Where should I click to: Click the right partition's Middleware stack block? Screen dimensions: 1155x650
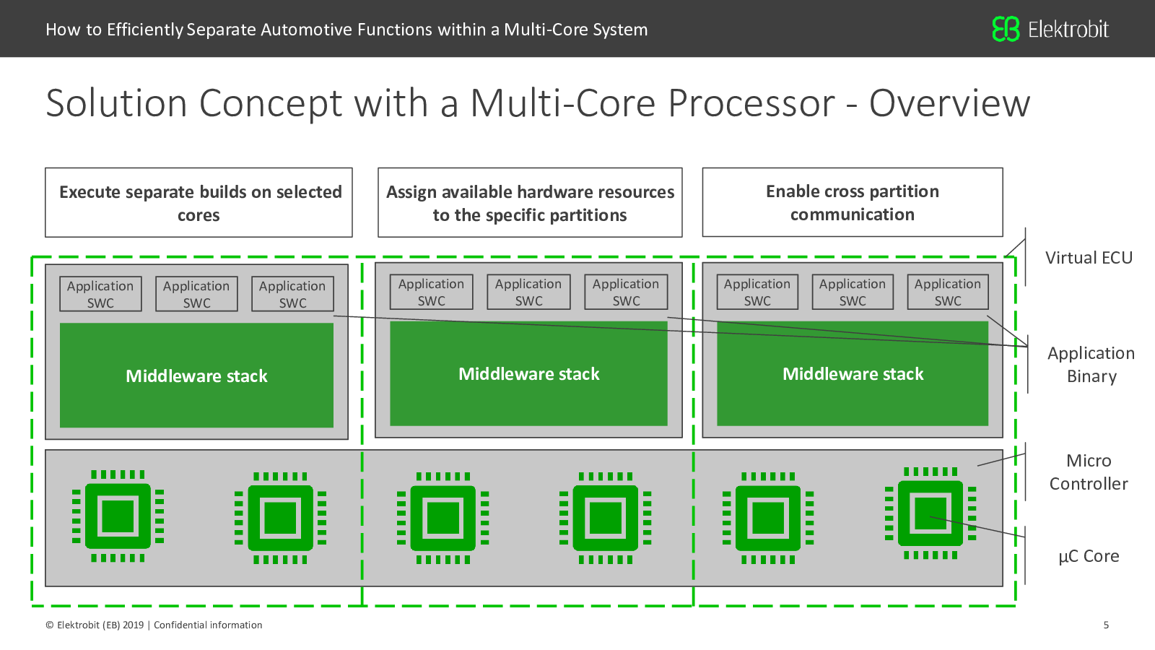tap(853, 373)
